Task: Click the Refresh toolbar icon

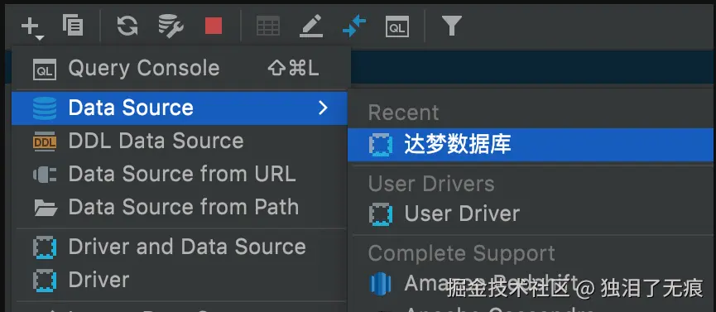Action: click(127, 26)
